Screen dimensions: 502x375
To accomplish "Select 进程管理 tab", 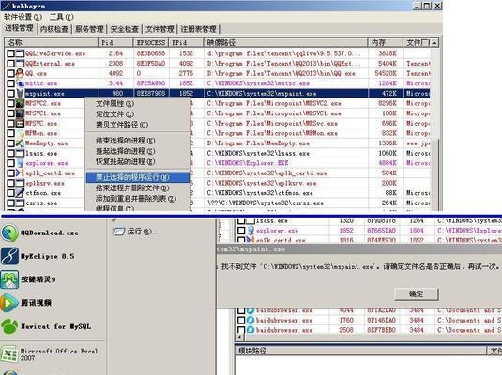I will point(19,28).
